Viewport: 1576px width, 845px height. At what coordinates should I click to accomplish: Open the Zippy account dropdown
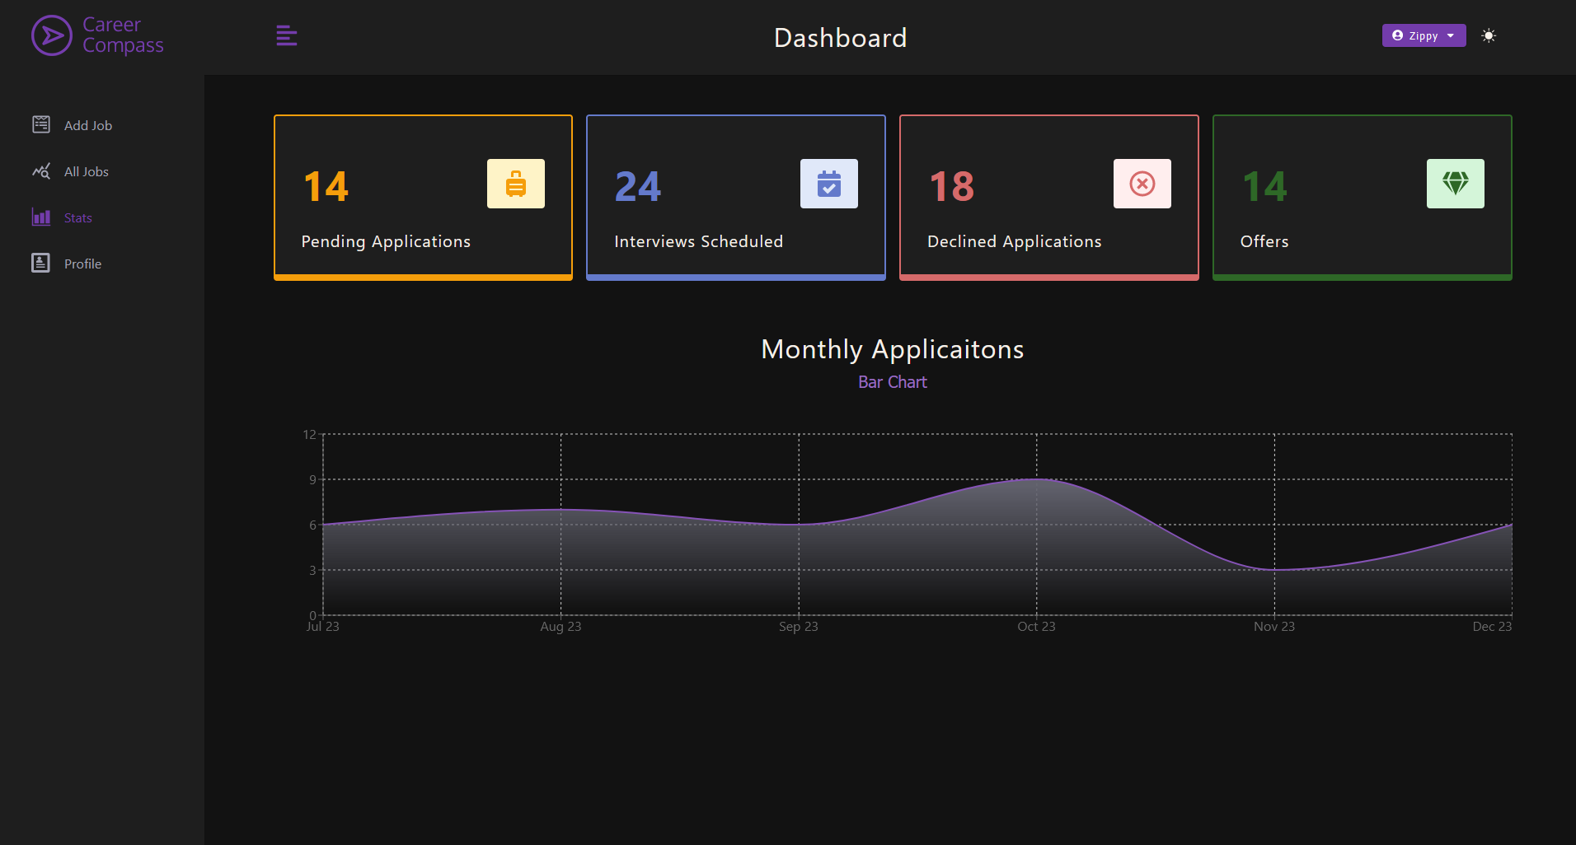click(1424, 35)
